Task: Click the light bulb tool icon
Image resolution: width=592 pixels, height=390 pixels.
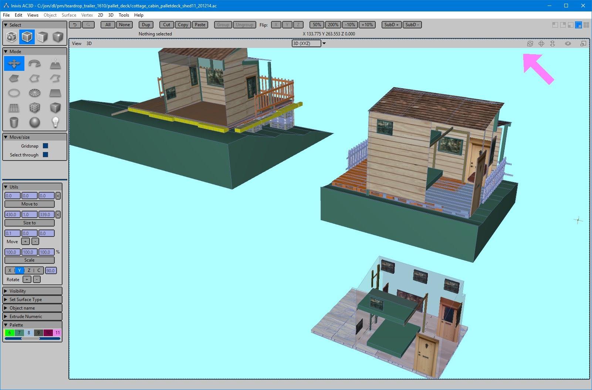Action: [55, 122]
